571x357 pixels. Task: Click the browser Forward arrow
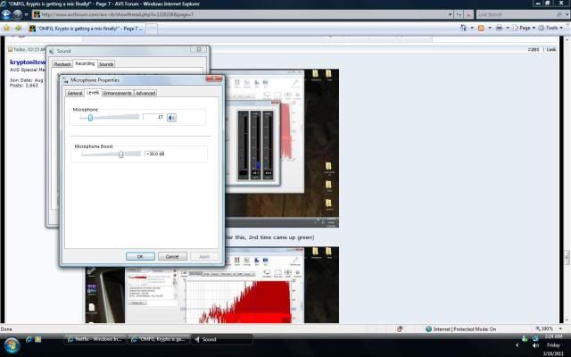coord(17,14)
